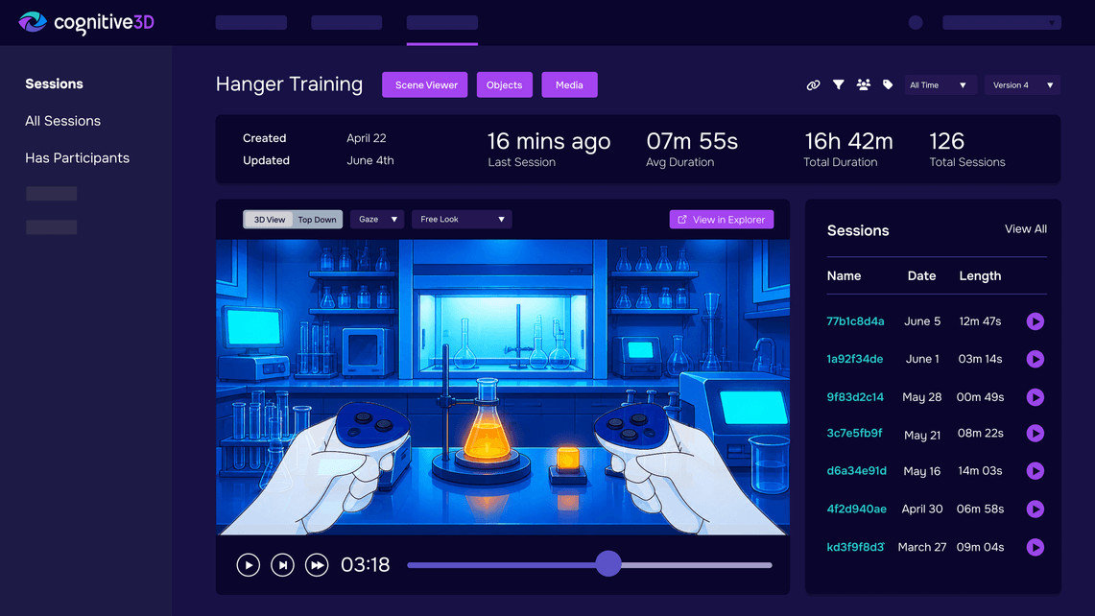Viewport: 1095px width, 616px height.
Task: Click View All sessions link
Action: pos(1025,229)
